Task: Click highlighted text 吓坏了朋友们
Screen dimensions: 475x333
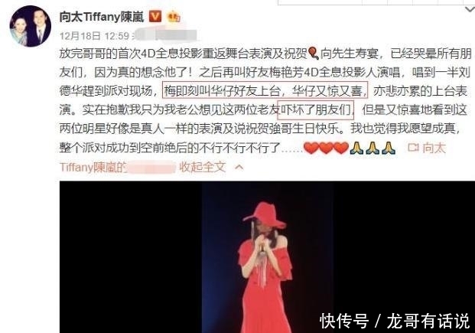Action: (316, 109)
